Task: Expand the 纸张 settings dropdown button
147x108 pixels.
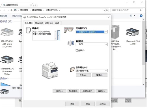Action: coord(59,35)
